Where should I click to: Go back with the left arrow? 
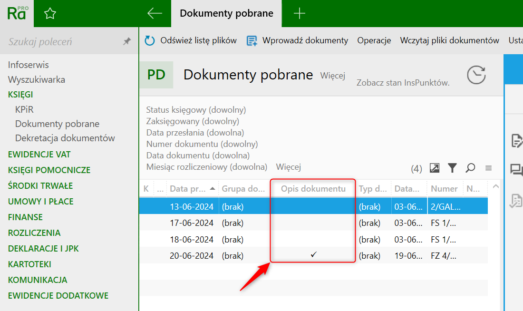point(155,13)
